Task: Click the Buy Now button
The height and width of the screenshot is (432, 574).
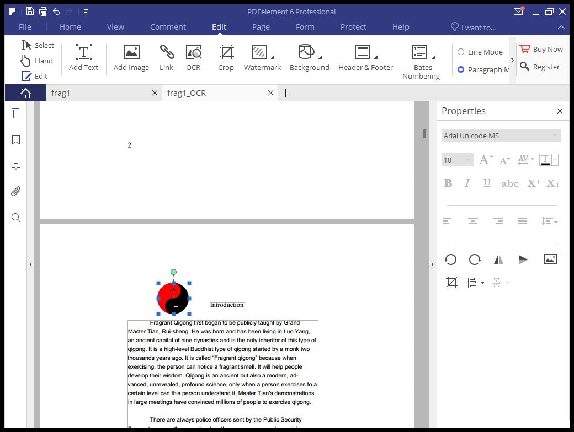Action: click(x=541, y=48)
